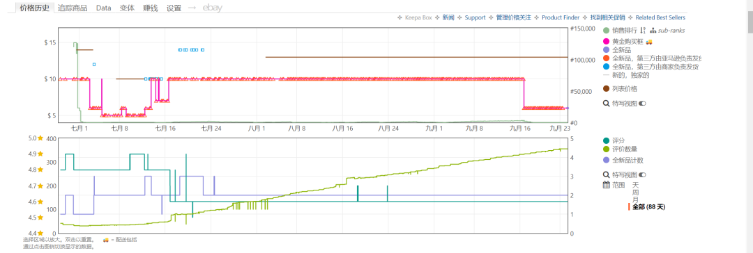This screenshot has width=753, height=253.
Task: Click the 七月 24 date label
Action: coord(211,129)
